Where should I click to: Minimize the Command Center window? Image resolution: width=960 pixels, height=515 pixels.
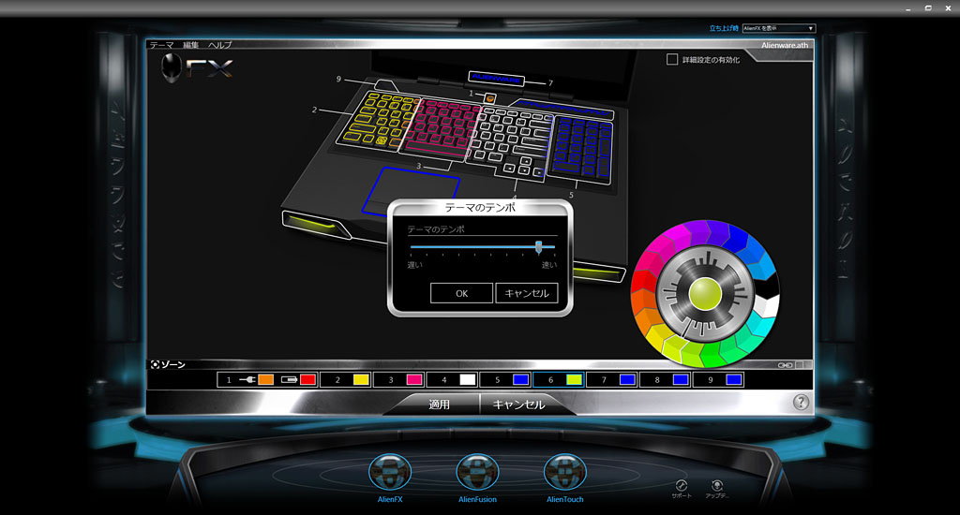907,8
